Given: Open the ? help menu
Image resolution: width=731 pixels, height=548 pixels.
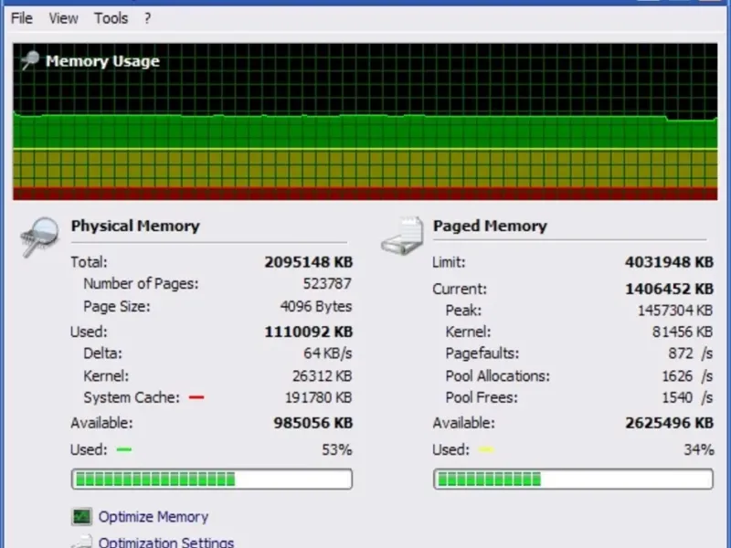Looking at the screenshot, I should point(147,18).
